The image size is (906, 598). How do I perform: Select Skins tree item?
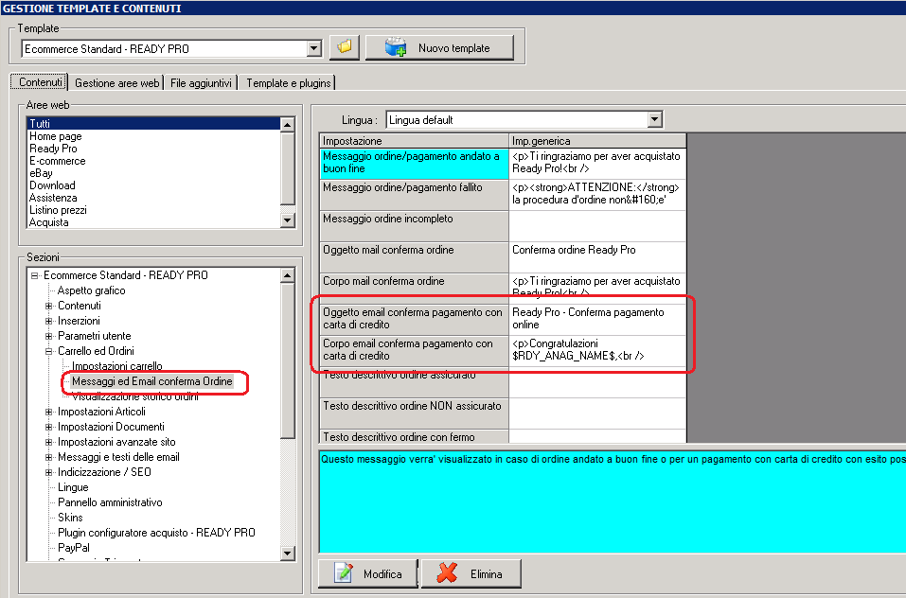[x=70, y=518]
